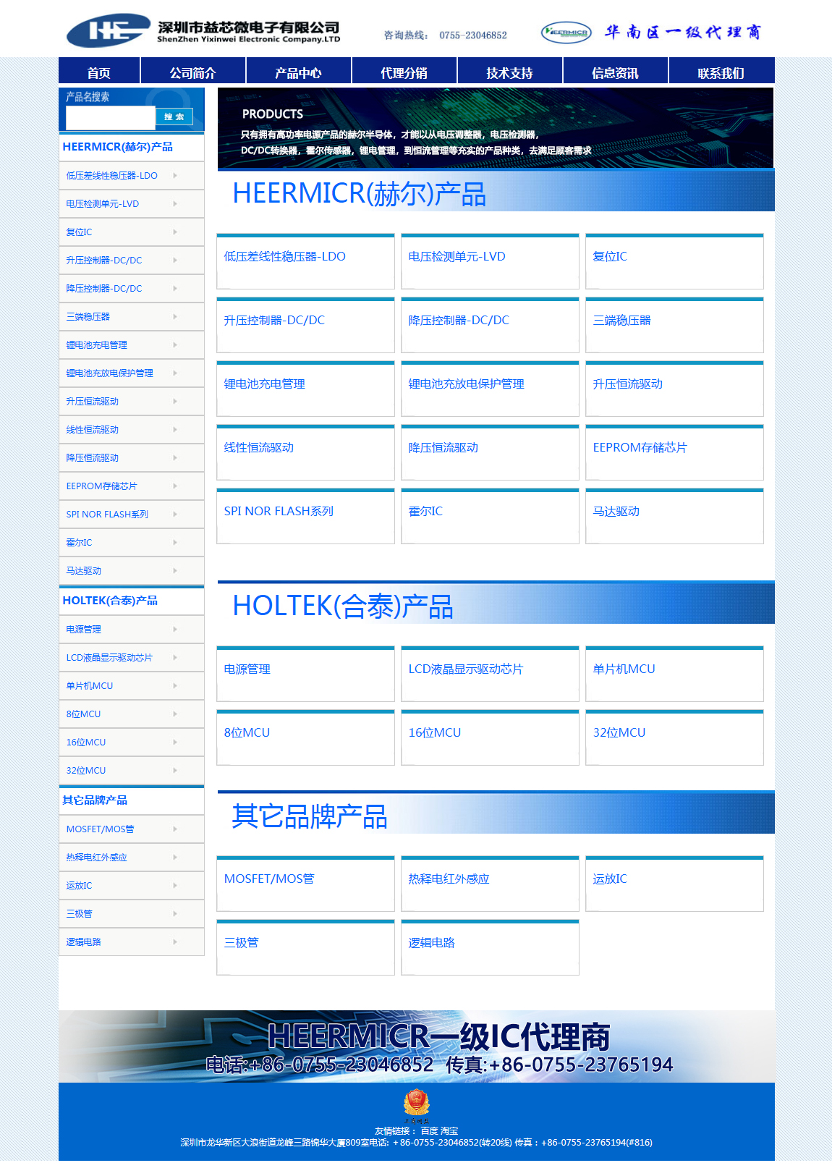This screenshot has height=1176, width=832.
Task: Click the HEERMICR oval brand logo in header
Action: pos(566,32)
